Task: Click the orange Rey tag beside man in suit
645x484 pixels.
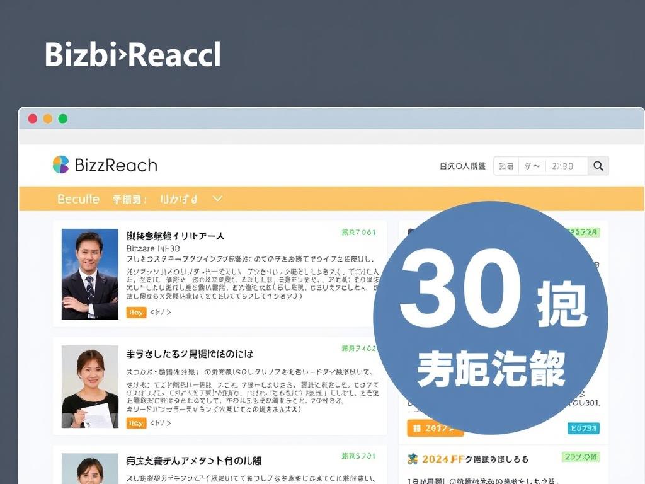Action: (136, 313)
